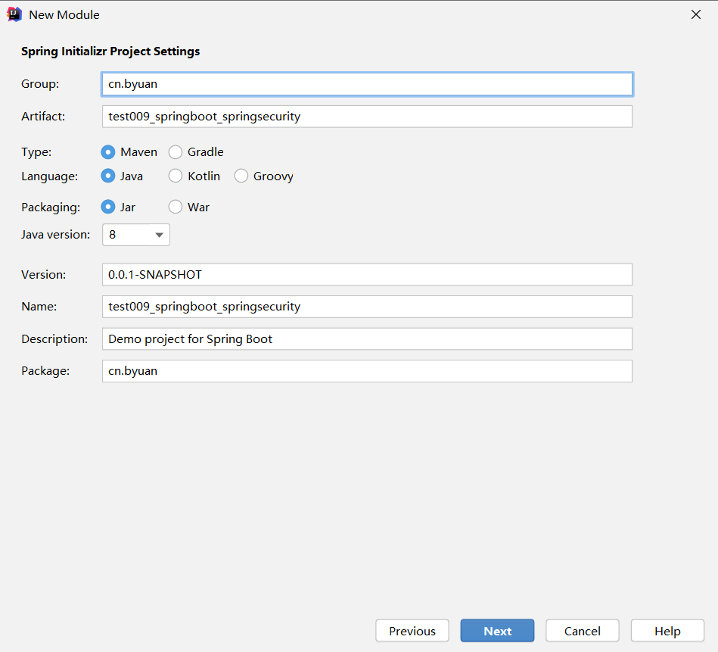Open Help for this dialog
Viewport: 718px width, 652px height.
(667, 631)
